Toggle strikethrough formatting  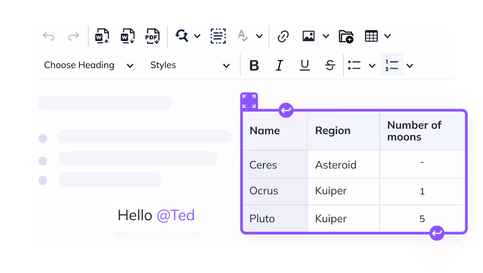click(x=330, y=66)
